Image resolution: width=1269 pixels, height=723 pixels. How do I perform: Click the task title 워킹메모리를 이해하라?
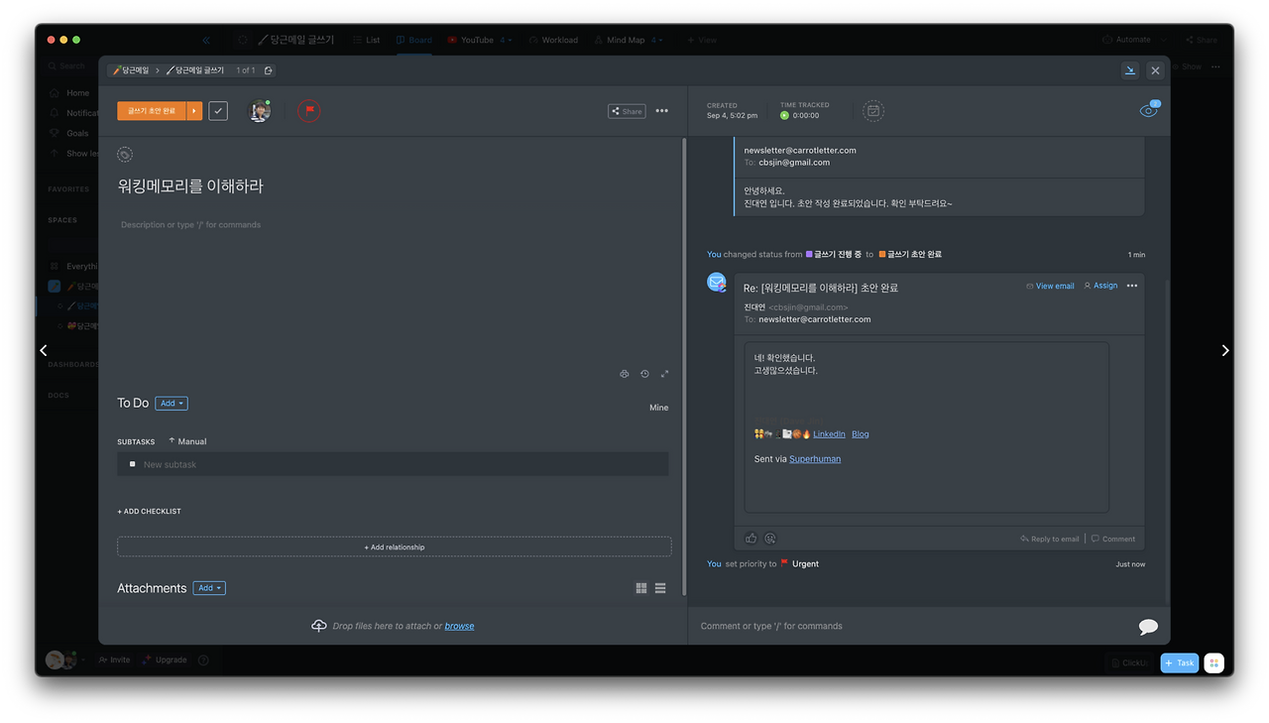click(x=190, y=186)
